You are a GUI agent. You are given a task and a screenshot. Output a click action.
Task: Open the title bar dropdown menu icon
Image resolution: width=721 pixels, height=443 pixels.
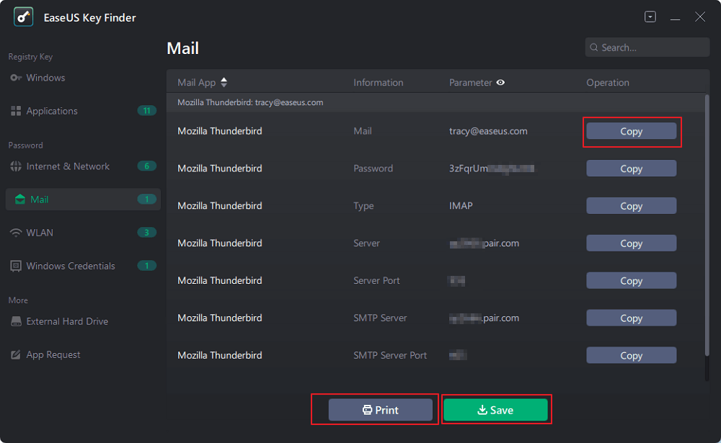pos(650,17)
